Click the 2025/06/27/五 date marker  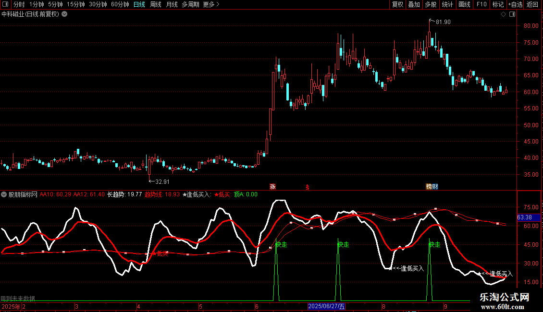point(327,306)
